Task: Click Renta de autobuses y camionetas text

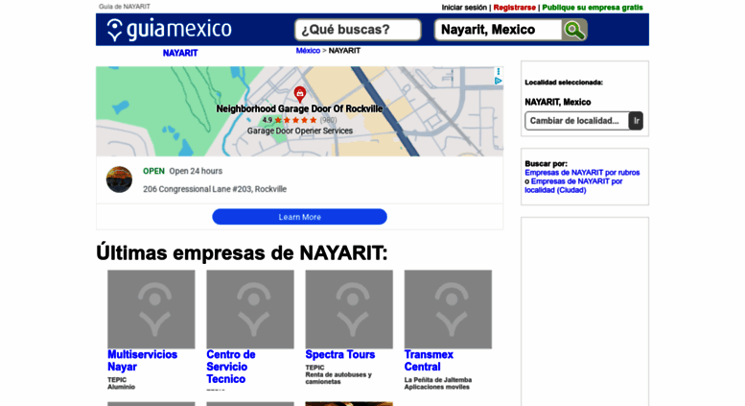Action: tap(338, 378)
